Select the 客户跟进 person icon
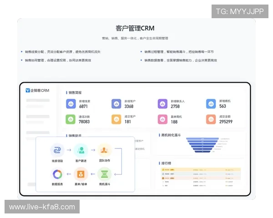The image size is (273, 218). [x=81, y=150]
